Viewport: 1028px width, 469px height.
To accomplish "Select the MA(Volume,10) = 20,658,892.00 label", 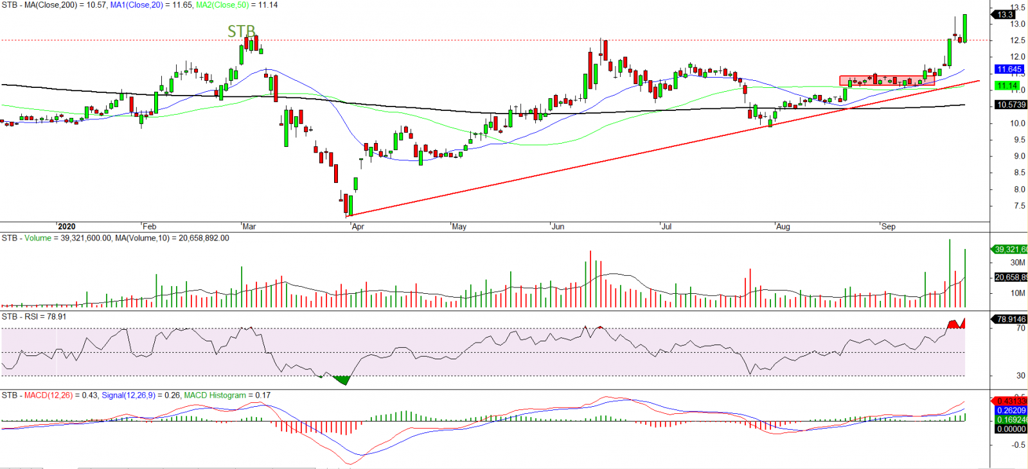I will (172, 238).
